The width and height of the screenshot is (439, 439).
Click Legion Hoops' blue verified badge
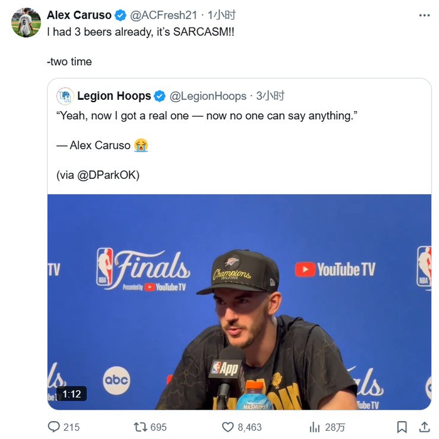[160, 96]
